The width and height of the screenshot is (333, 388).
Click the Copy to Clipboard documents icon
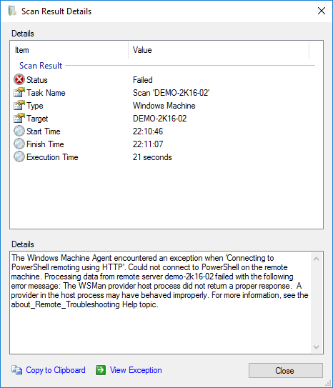pos(17,370)
